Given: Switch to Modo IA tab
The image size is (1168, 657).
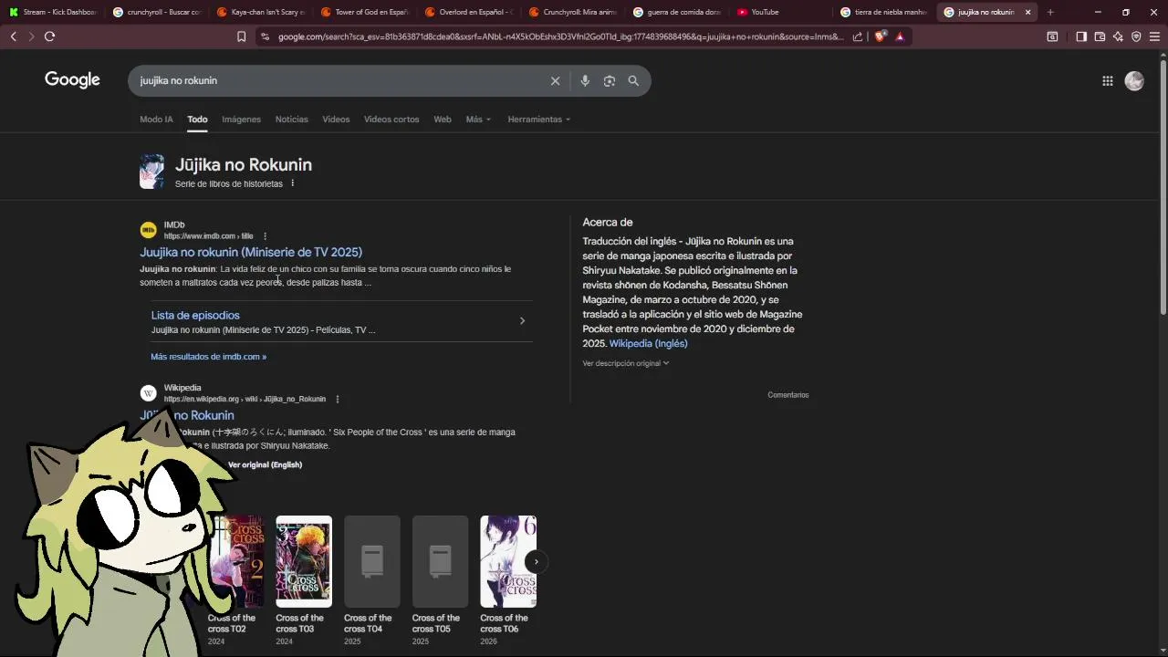Looking at the screenshot, I should pyautogui.click(x=156, y=120).
